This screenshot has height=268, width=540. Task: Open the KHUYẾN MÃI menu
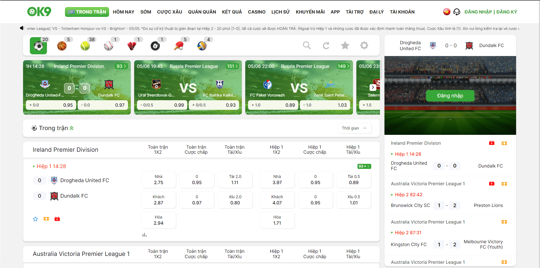[x=310, y=12]
